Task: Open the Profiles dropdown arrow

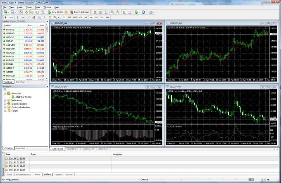Action: [16, 12]
